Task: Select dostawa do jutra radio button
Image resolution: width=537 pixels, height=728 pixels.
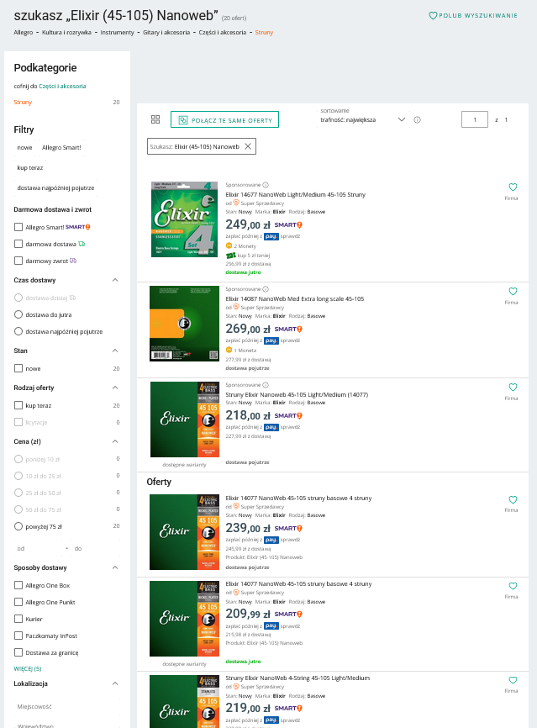Action: pos(18,314)
